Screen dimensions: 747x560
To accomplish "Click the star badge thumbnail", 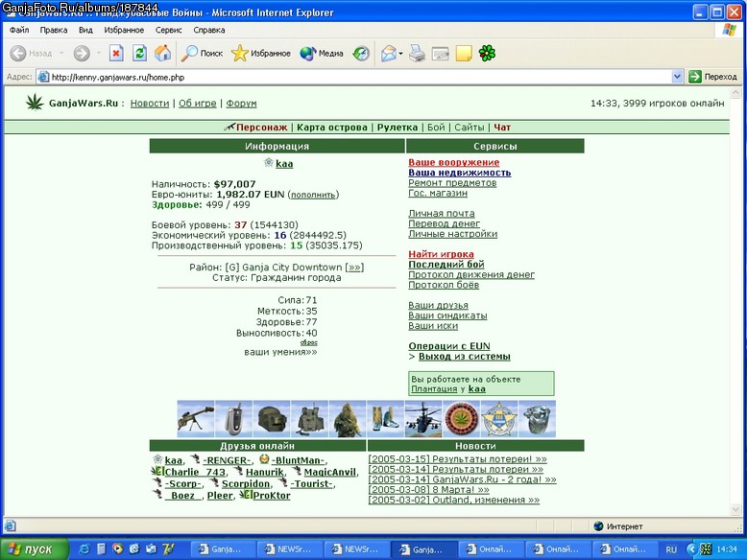I will (x=498, y=419).
